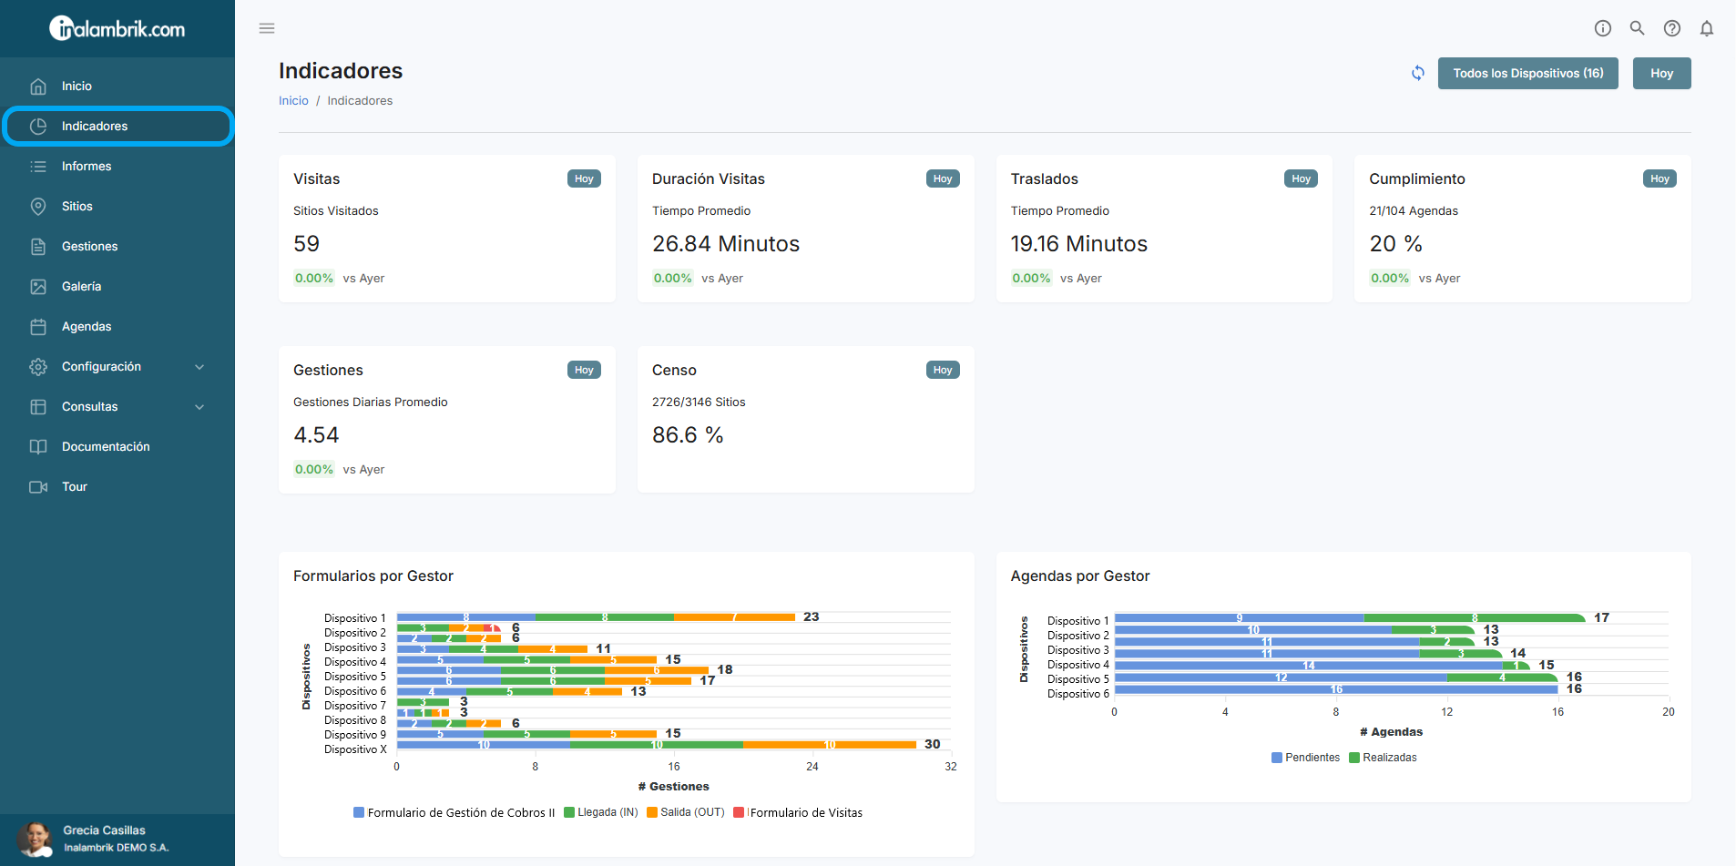This screenshot has width=1736, height=866.
Task: Toggle Llegada (IN) legend swatch
Action: tap(569, 812)
